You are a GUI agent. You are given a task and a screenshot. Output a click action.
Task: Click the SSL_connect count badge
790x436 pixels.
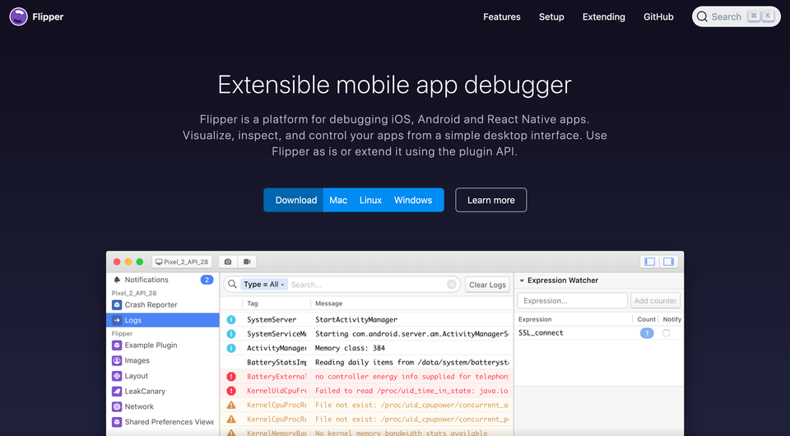[647, 333]
